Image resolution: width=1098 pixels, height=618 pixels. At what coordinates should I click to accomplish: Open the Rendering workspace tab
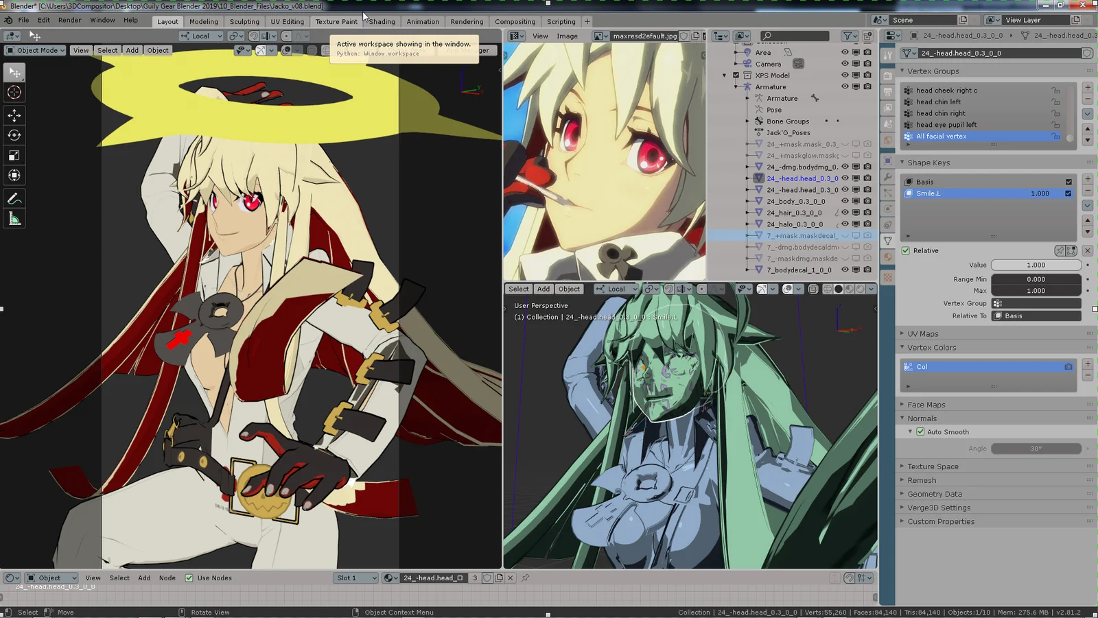(x=467, y=21)
